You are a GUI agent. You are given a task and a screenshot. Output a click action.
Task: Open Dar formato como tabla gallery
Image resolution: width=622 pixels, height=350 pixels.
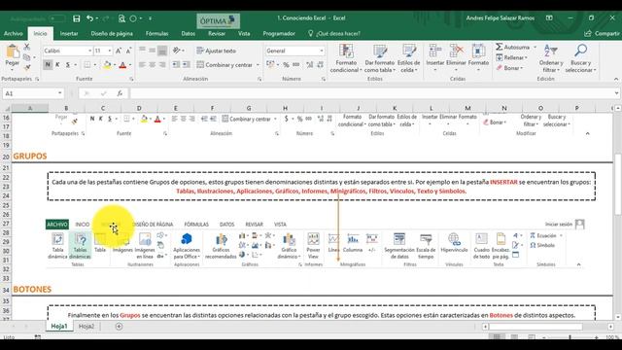[x=380, y=58]
